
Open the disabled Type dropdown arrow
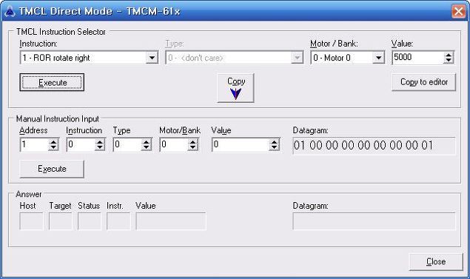[x=297, y=58]
